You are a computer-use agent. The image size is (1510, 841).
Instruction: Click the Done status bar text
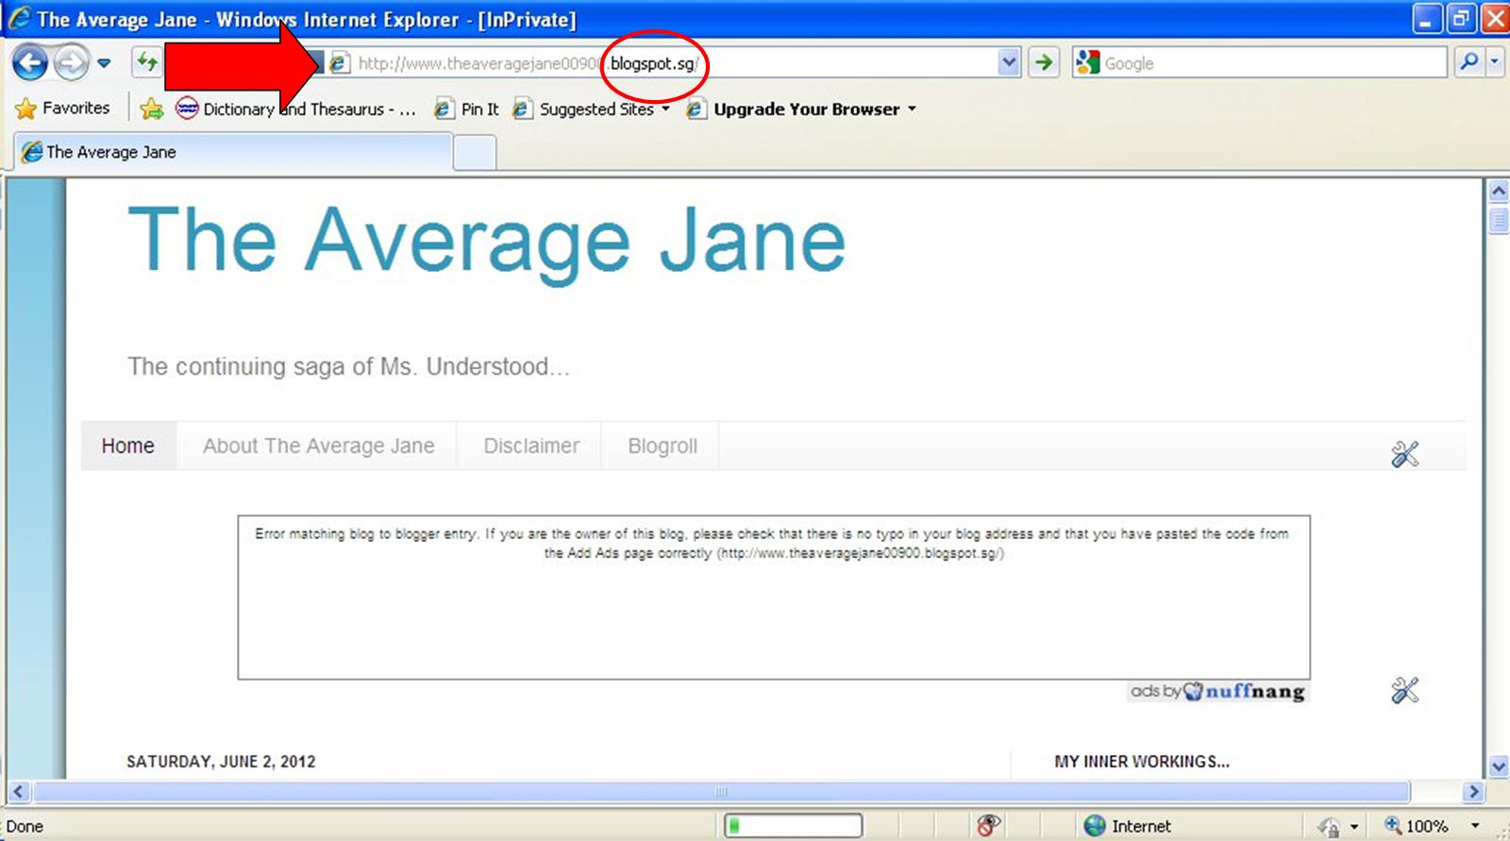point(25,827)
